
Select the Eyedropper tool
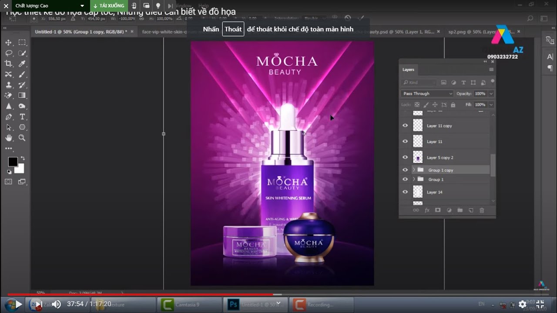point(22,63)
